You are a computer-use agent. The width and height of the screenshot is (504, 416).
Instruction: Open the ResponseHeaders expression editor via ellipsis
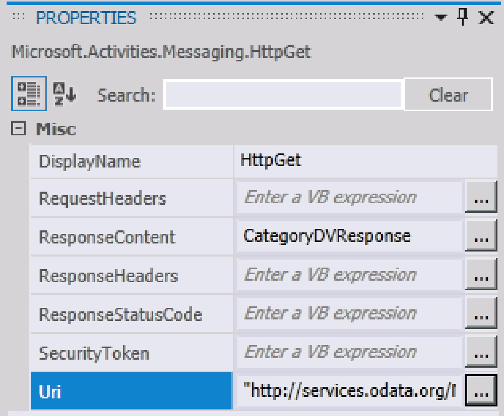tap(482, 275)
